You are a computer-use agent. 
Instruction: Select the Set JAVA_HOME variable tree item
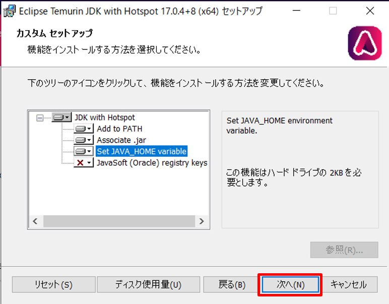coord(142,151)
